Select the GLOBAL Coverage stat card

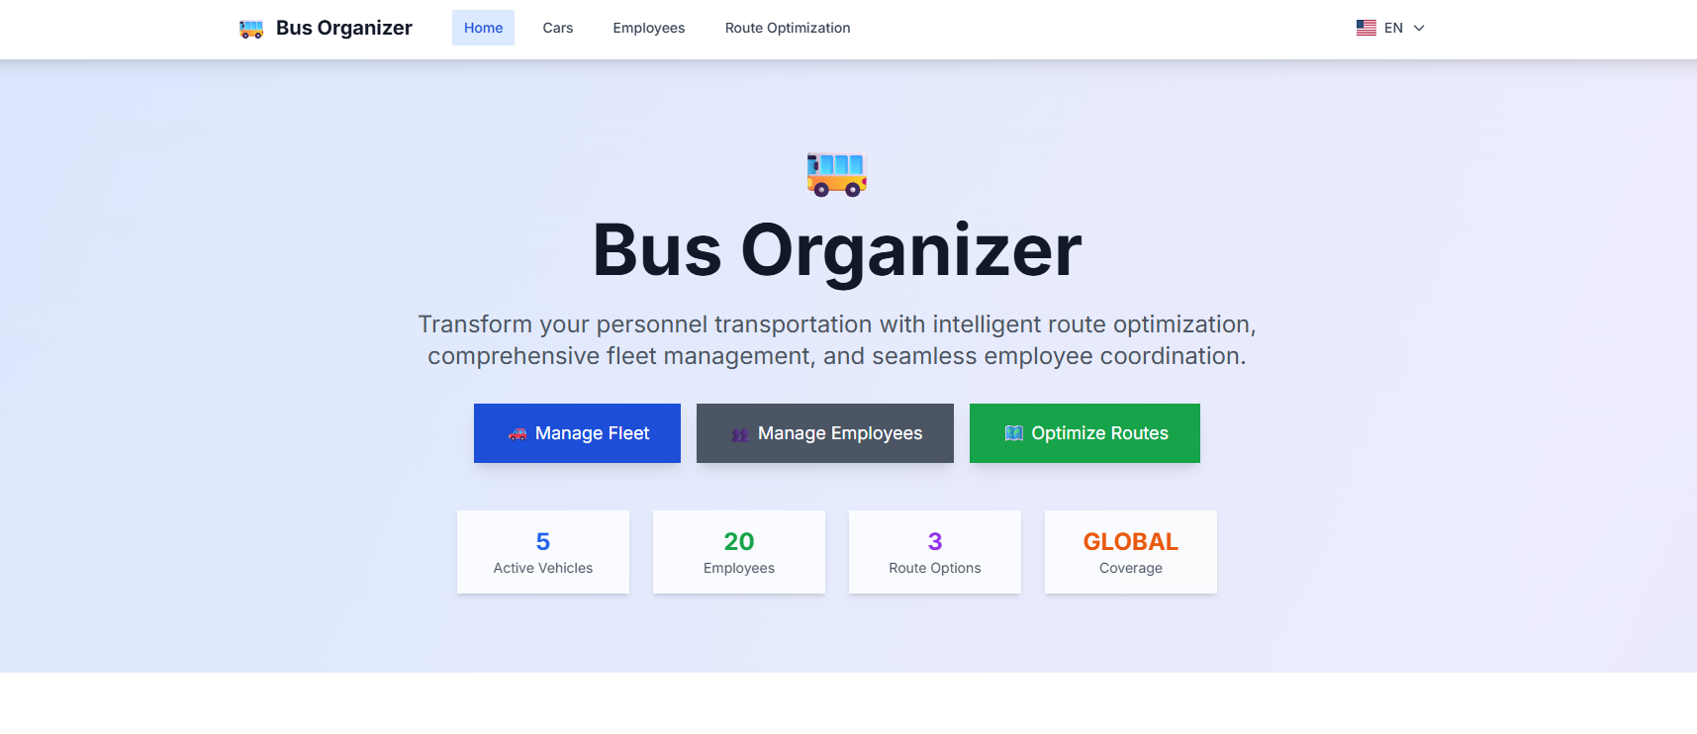coord(1131,552)
